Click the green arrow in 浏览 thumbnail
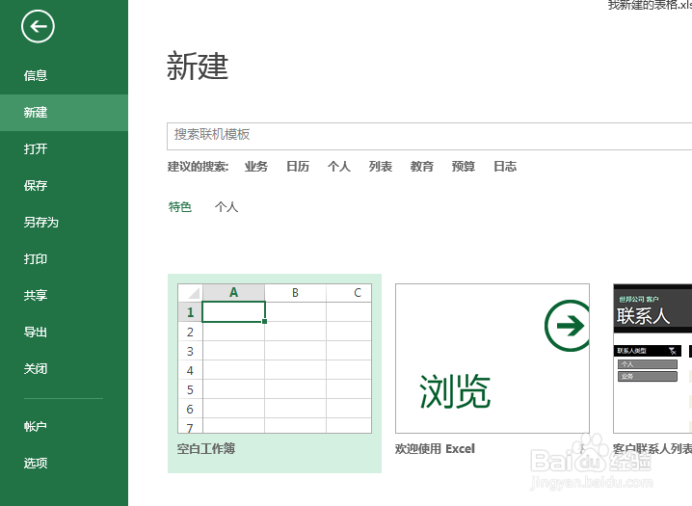This screenshot has width=692, height=506. tap(567, 326)
